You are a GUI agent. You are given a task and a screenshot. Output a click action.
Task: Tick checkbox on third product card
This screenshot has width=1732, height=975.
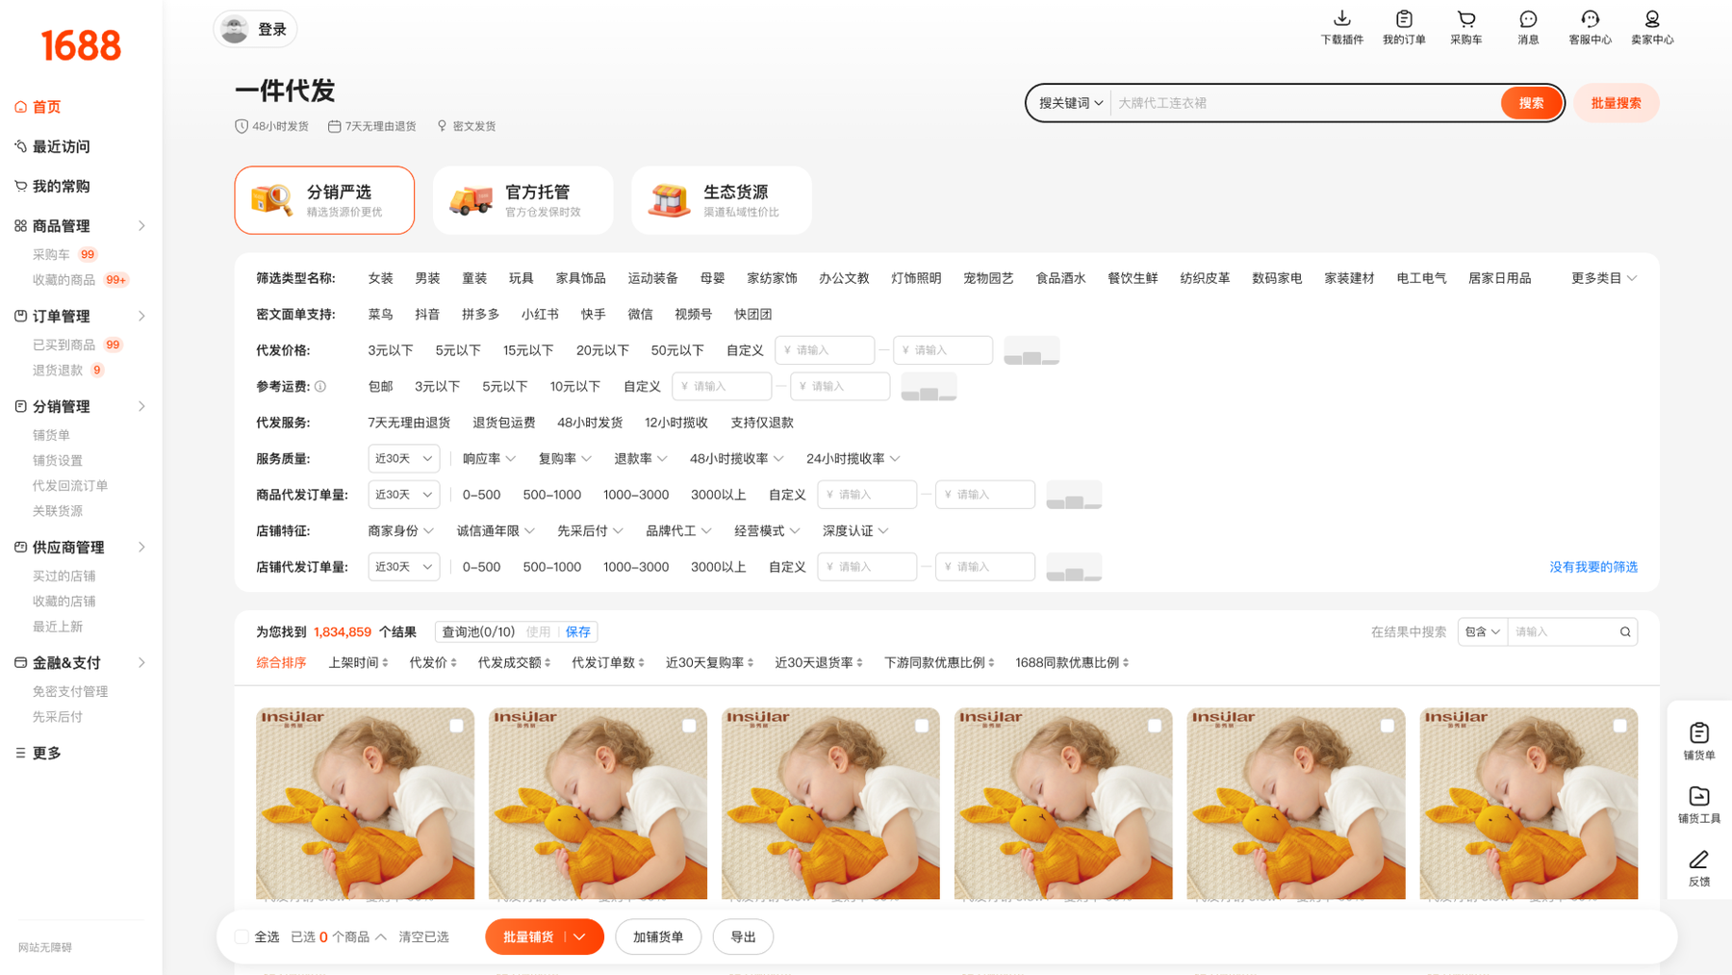922,726
